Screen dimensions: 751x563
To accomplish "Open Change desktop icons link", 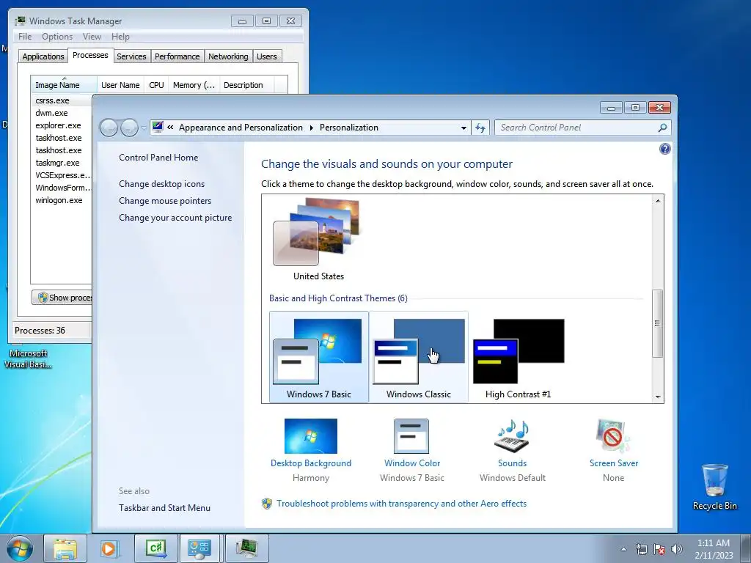I will click(x=162, y=184).
